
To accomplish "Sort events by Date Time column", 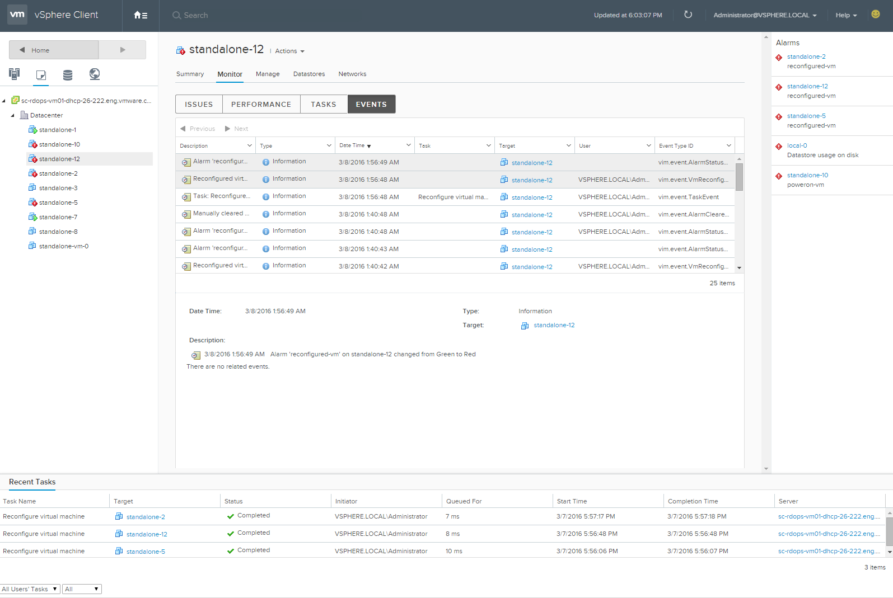I will pyautogui.click(x=353, y=145).
